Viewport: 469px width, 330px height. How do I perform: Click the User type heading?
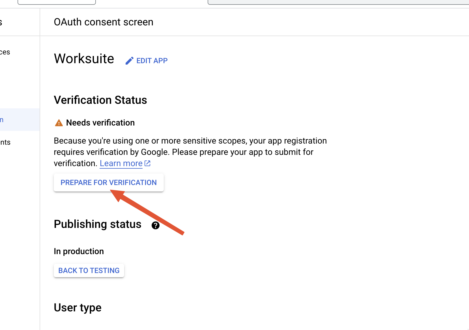(x=78, y=307)
